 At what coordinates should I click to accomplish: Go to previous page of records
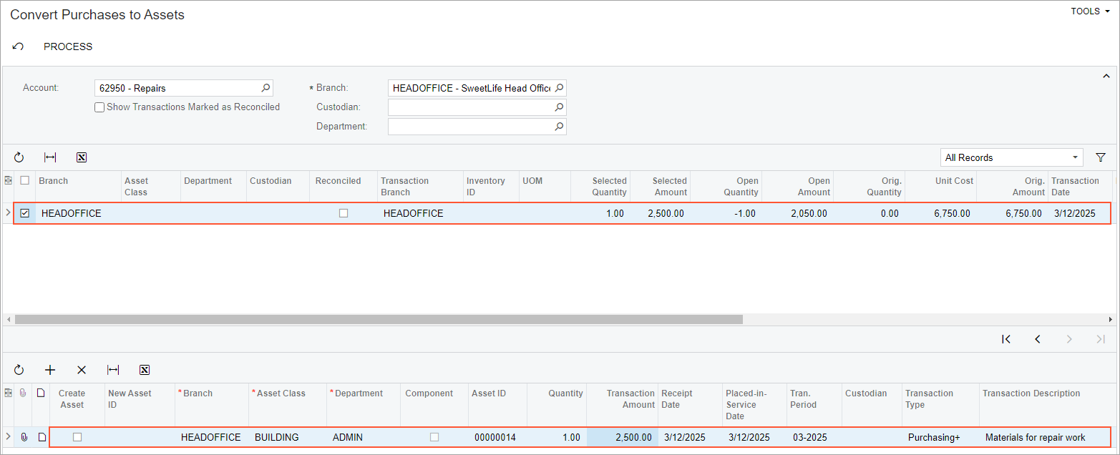pos(1038,339)
